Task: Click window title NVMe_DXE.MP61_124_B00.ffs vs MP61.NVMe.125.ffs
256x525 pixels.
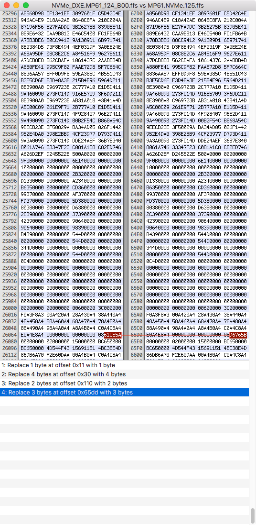Action: coord(128,5)
